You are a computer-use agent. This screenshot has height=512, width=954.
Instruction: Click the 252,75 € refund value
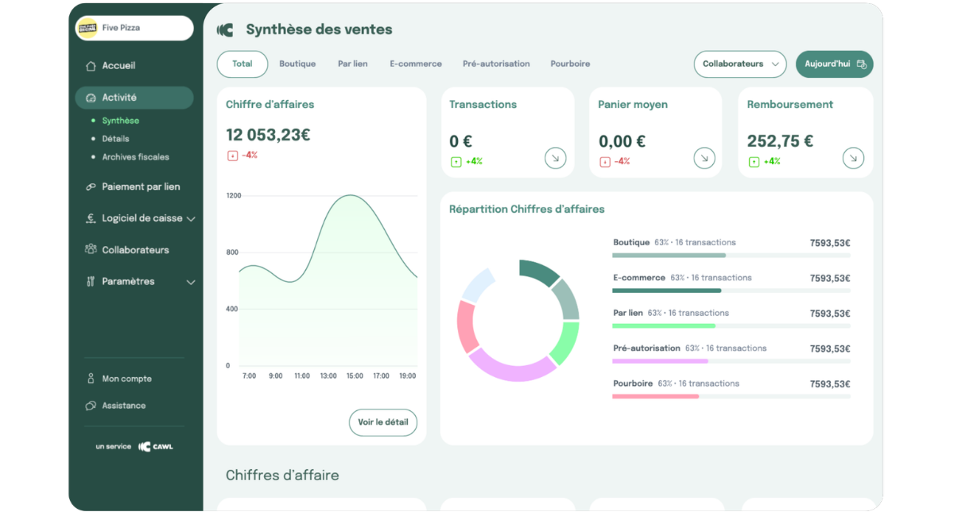click(x=780, y=141)
